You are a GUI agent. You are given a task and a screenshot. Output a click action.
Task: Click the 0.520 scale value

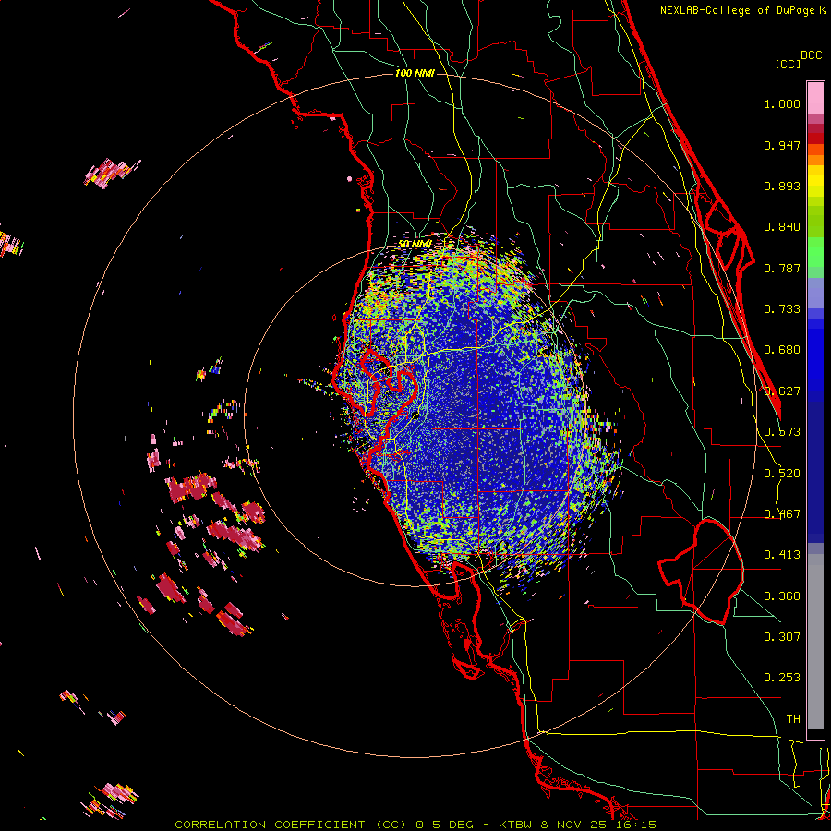click(782, 474)
